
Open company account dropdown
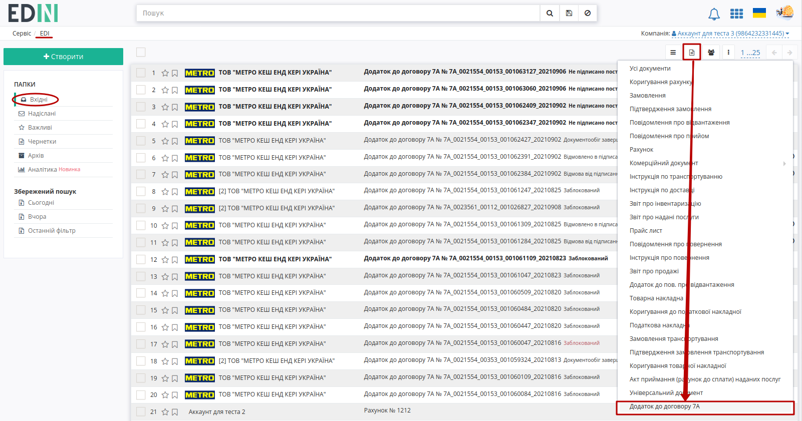pyautogui.click(x=730, y=34)
